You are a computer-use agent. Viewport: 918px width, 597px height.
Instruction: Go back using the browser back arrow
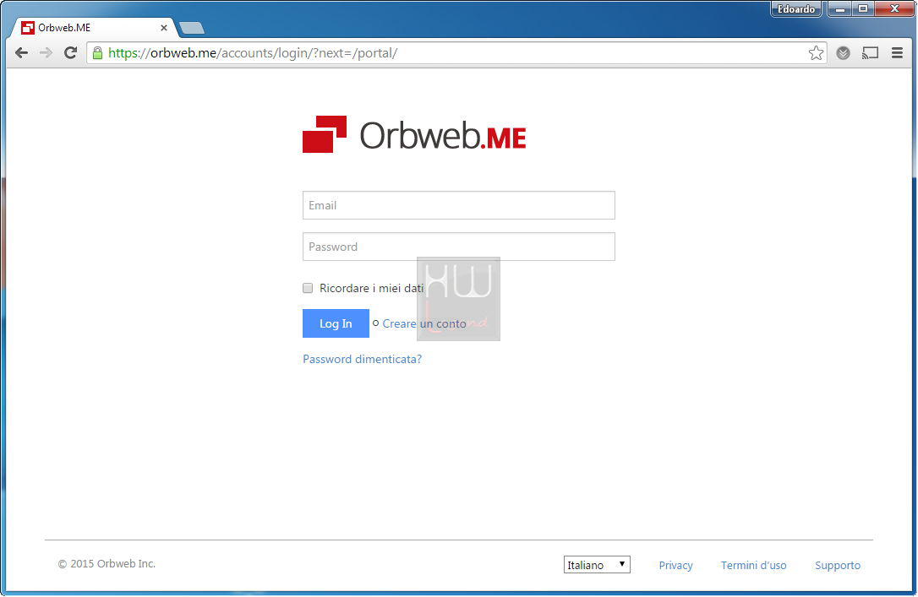(x=22, y=53)
